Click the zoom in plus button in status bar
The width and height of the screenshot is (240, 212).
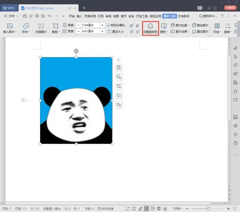(x=228, y=209)
